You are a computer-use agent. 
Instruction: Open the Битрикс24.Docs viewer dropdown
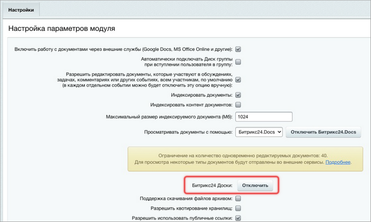pos(259,132)
